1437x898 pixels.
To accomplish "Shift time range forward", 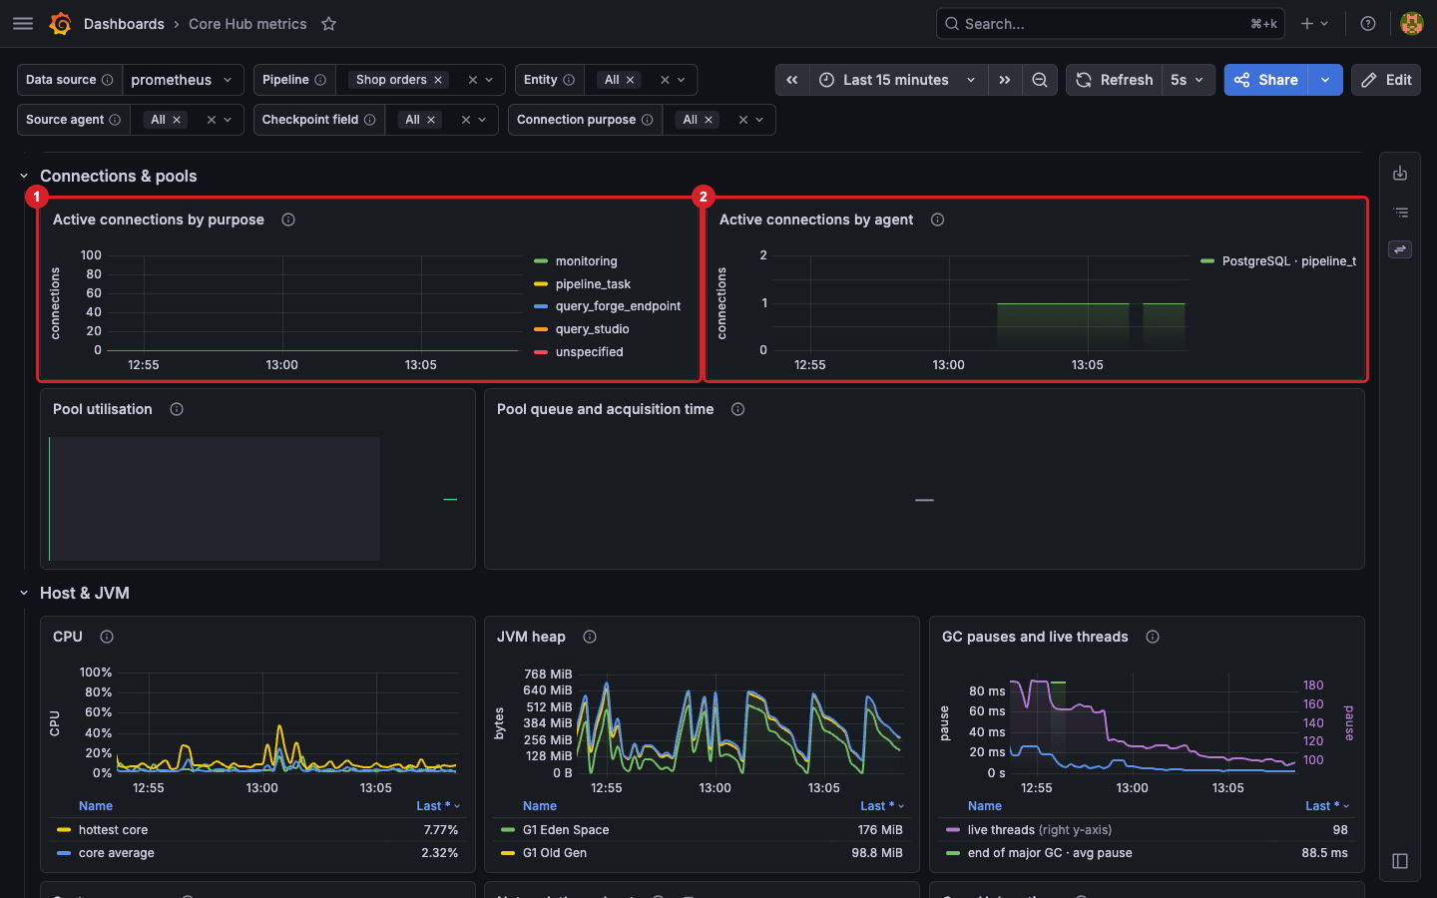I will pos(1005,80).
